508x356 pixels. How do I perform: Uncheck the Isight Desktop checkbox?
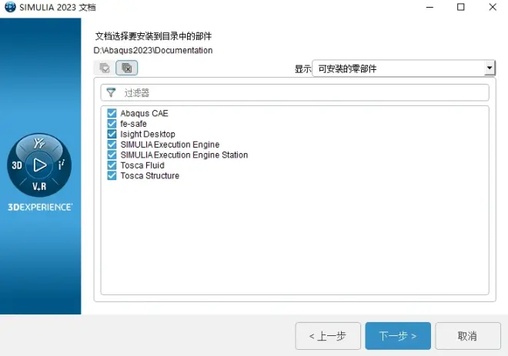tap(112, 134)
